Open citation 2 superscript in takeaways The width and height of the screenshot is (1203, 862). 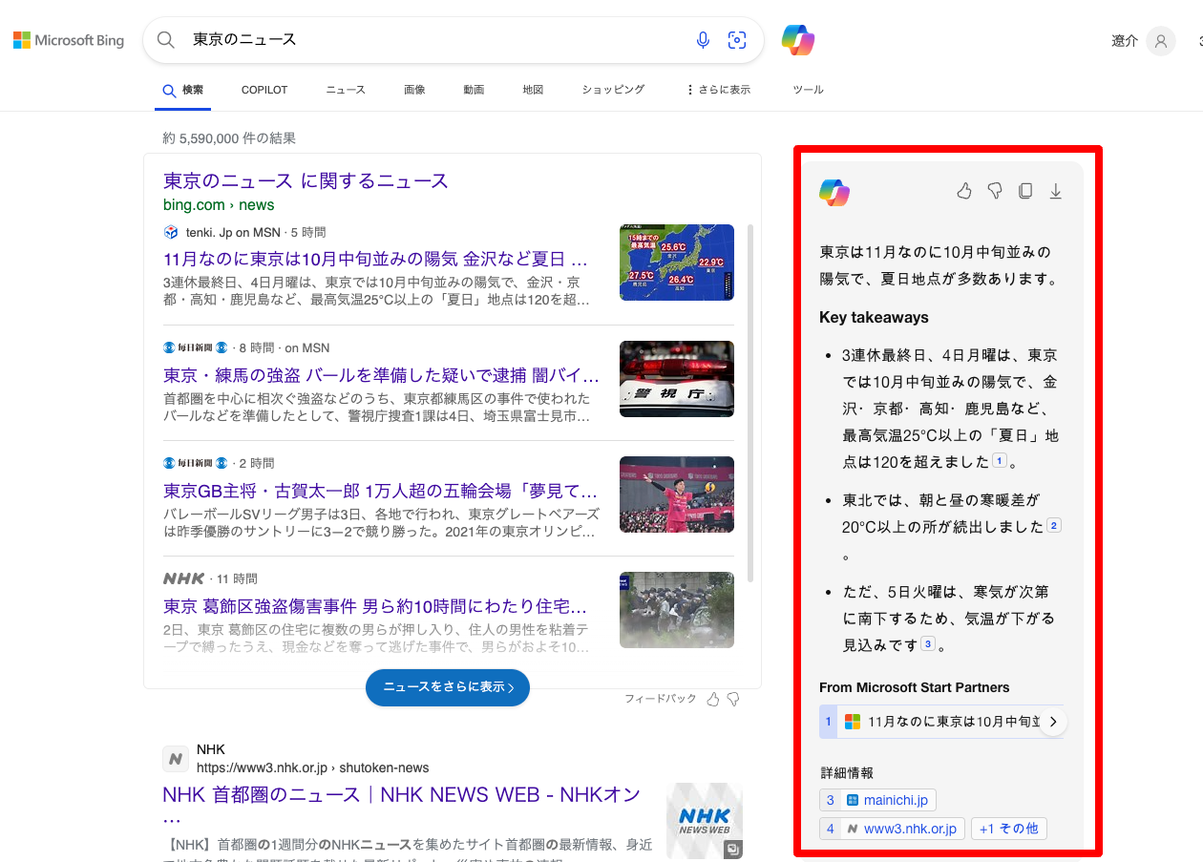pyautogui.click(x=1054, y=526)
